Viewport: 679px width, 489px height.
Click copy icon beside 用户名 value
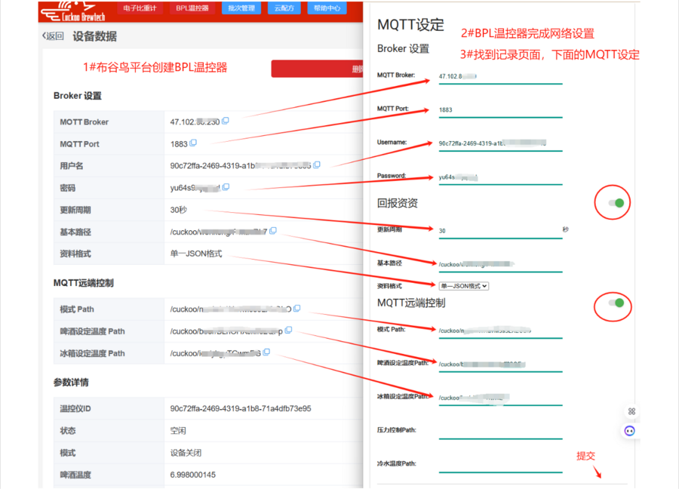click(x=317, y=165)
